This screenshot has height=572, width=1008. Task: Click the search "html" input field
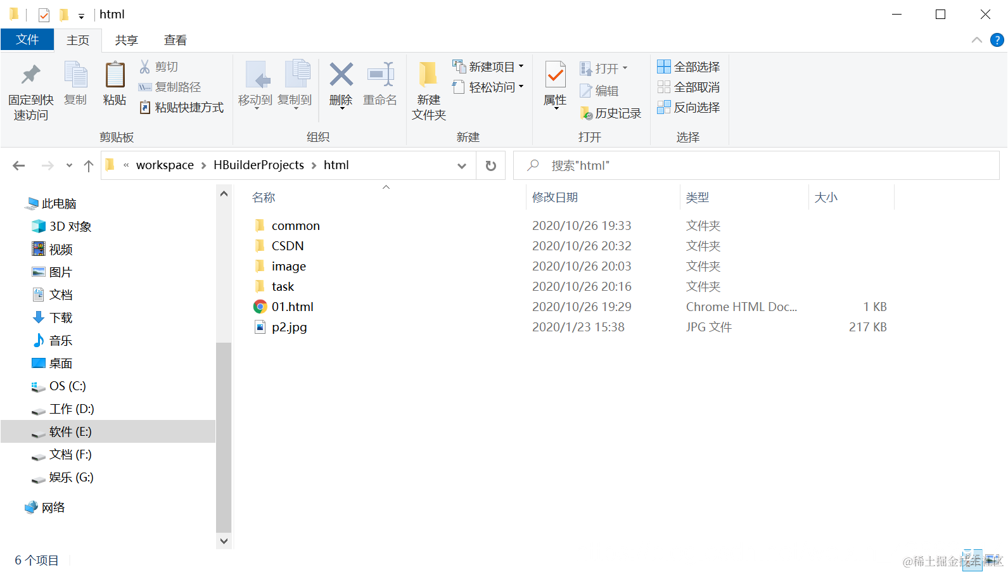(x=756, y=165)
